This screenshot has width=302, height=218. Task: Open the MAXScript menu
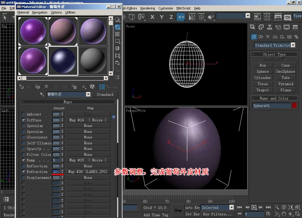click(x=183, y=8)
